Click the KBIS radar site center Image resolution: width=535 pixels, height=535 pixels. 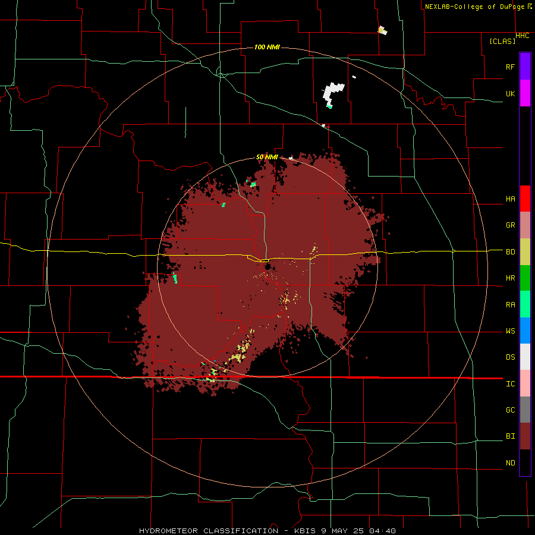pos(267,266)
